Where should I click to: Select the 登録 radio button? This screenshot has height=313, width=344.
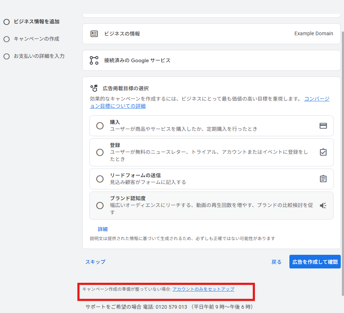pos(100,152)
